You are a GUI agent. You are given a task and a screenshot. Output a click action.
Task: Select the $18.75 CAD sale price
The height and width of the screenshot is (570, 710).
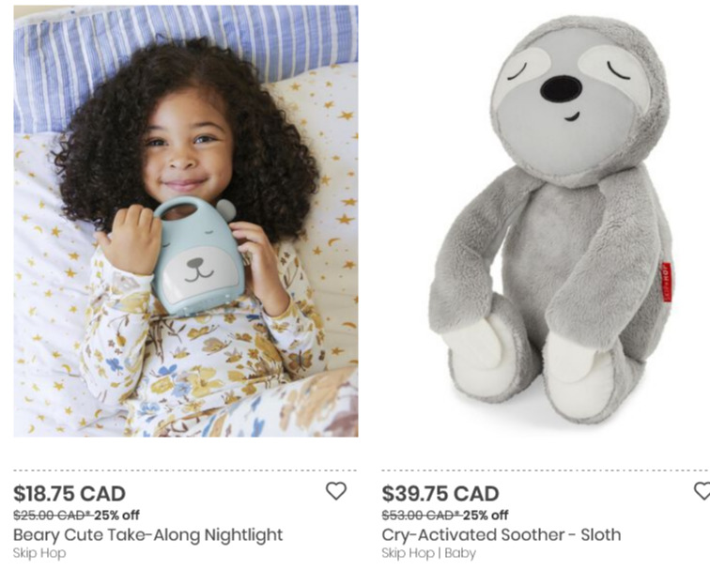69,494
